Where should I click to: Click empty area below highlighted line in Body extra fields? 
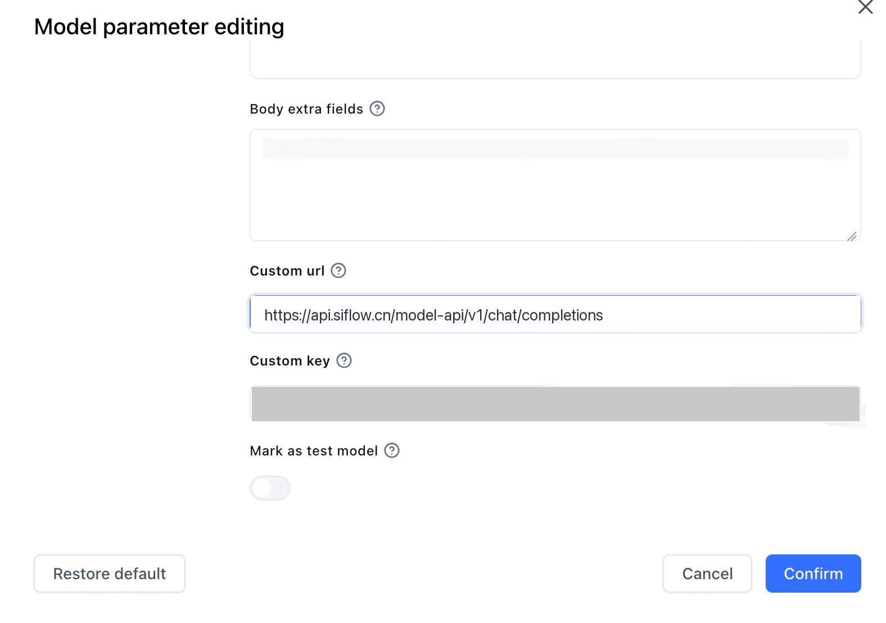pos(555,200)
